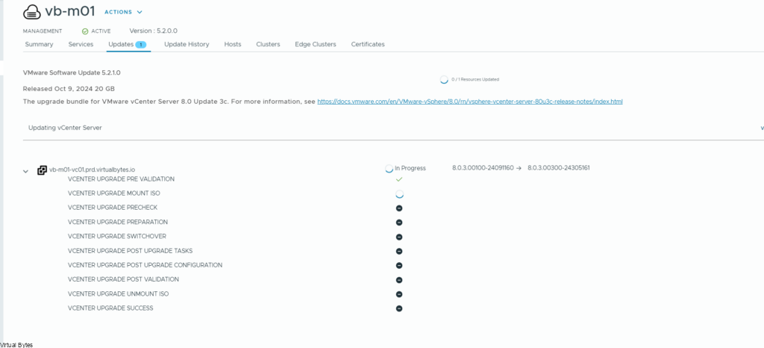This screenshot has height=348, width=764.
Task: Click the Mount ISO in-progress spinner
Action: (399, 193)
